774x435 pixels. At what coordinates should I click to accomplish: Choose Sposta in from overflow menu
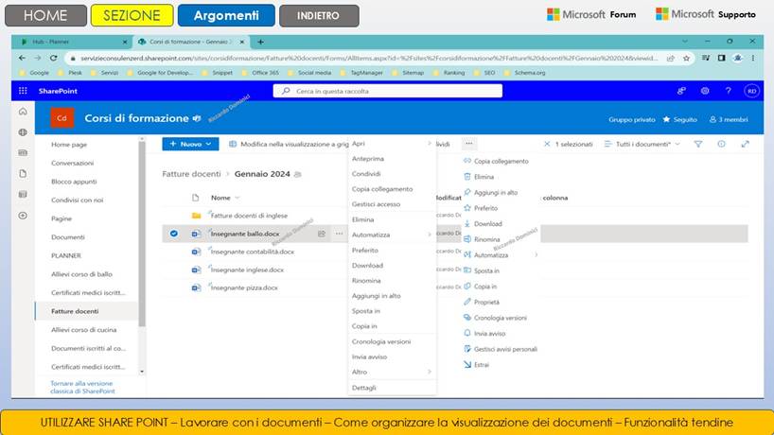pos(482,270)
